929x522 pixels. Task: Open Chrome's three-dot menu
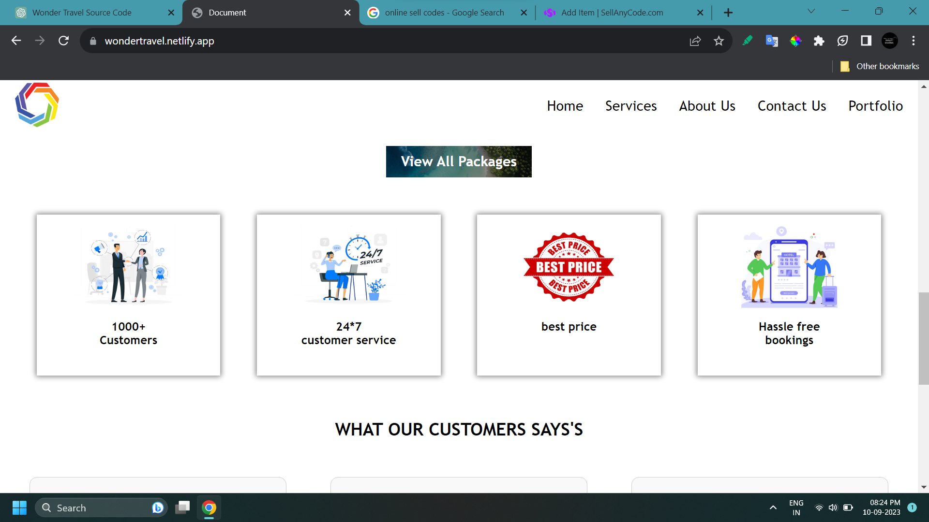[x=913, y=41]
